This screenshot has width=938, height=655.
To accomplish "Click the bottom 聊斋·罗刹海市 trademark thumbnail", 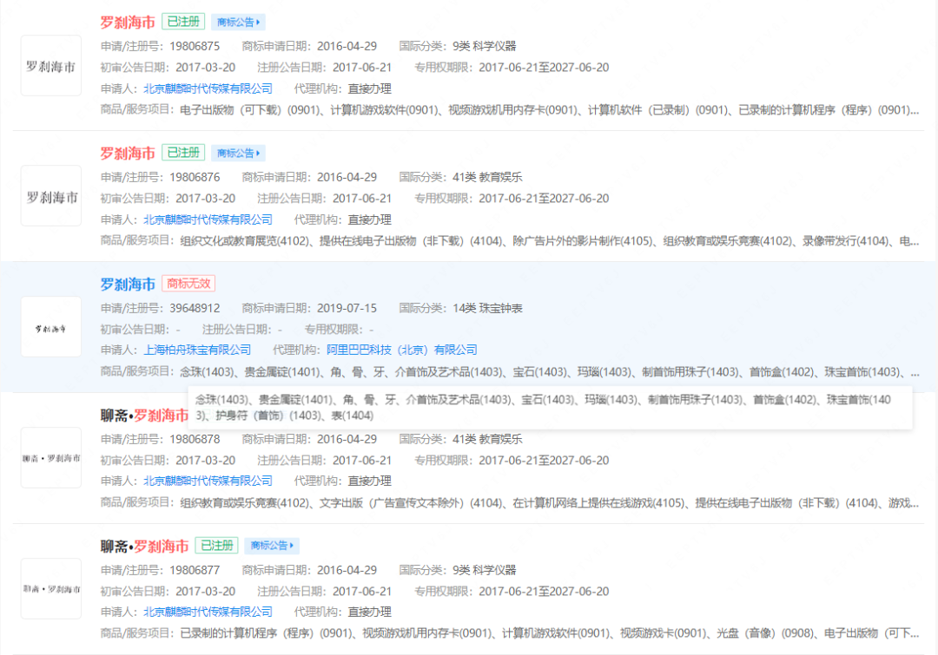I will (x=50, y=588).
